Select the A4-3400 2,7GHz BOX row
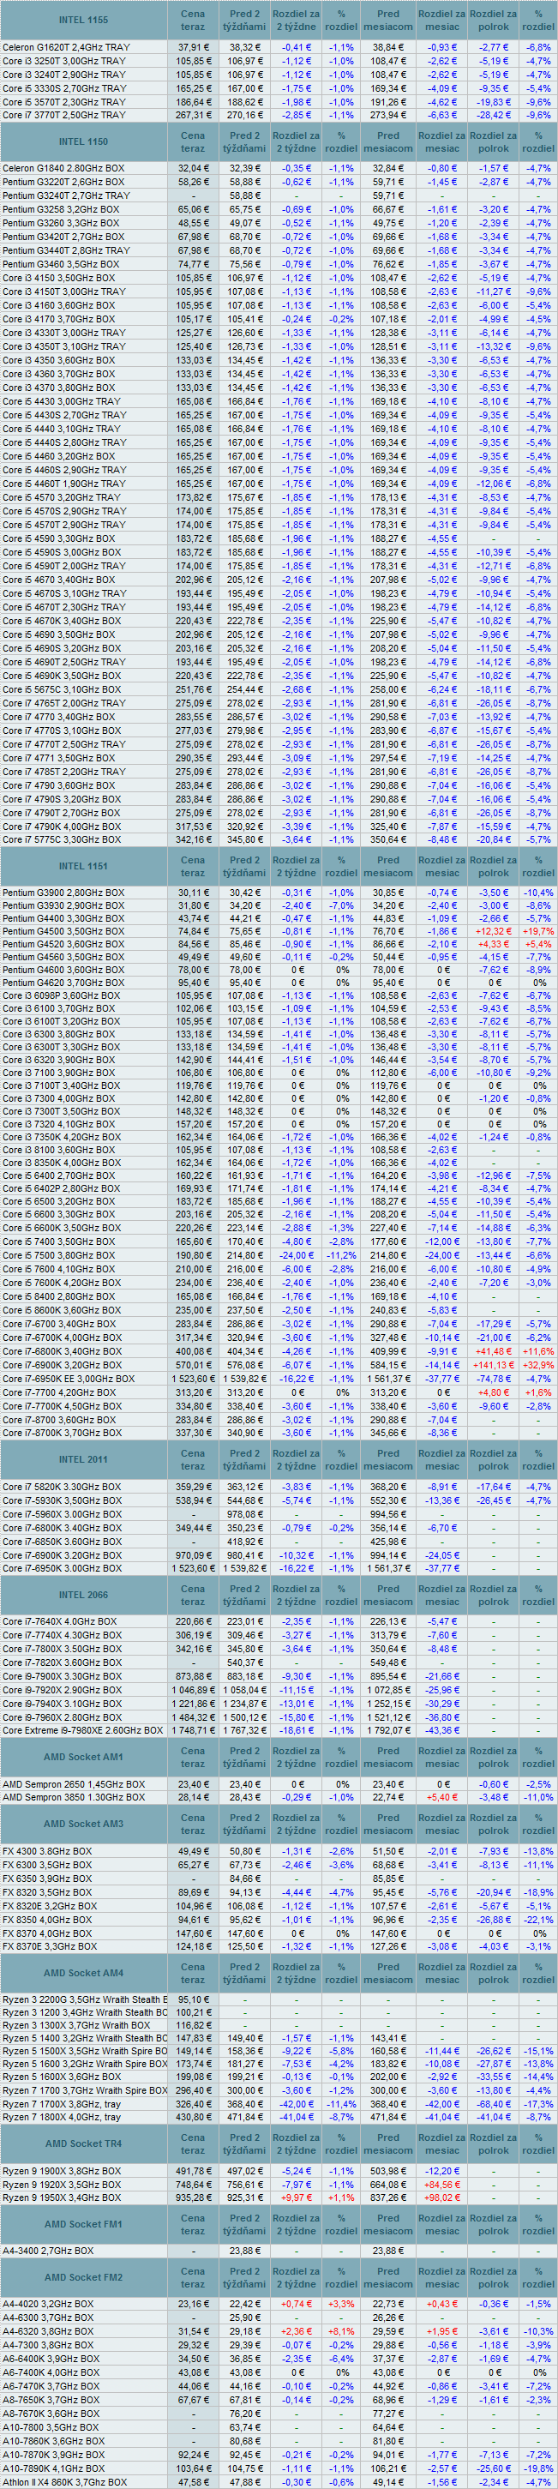Image resolution: width=558 pixels, height=2489 pixels. 279,2251
